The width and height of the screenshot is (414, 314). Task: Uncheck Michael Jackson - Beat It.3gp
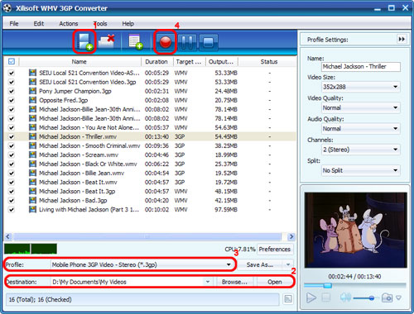click(12, 191)
